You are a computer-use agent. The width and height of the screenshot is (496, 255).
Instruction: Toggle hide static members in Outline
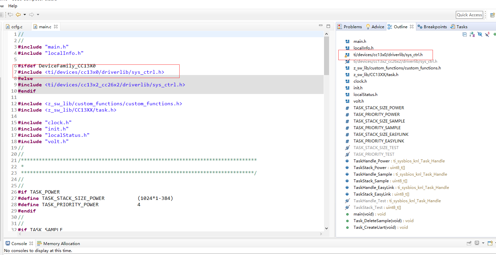(487, 34)
